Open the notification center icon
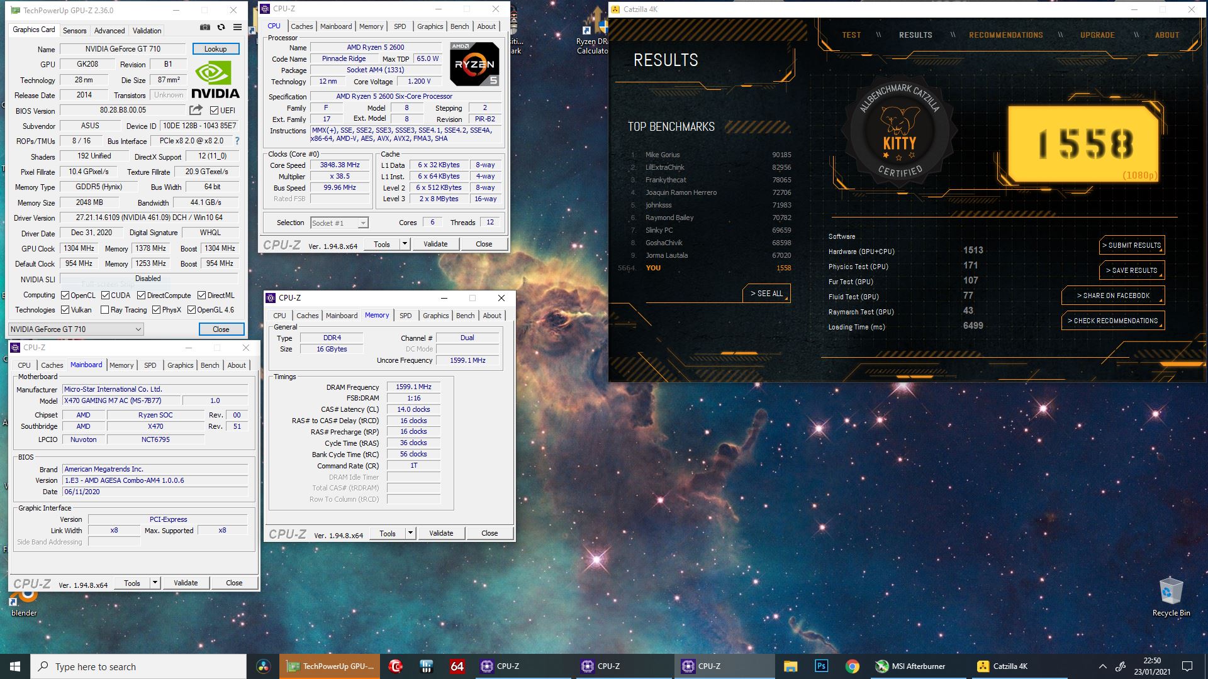The width and height of the screenshot is (1208, 679). [x=1187, y=666]
